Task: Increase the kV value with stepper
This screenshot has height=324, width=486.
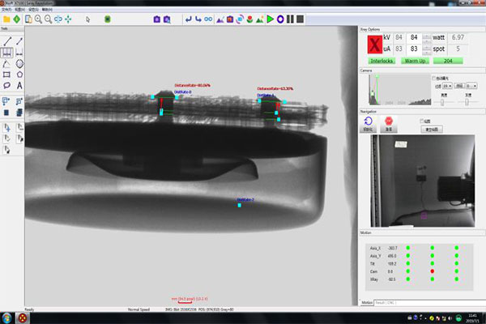Action: point(427,36)
